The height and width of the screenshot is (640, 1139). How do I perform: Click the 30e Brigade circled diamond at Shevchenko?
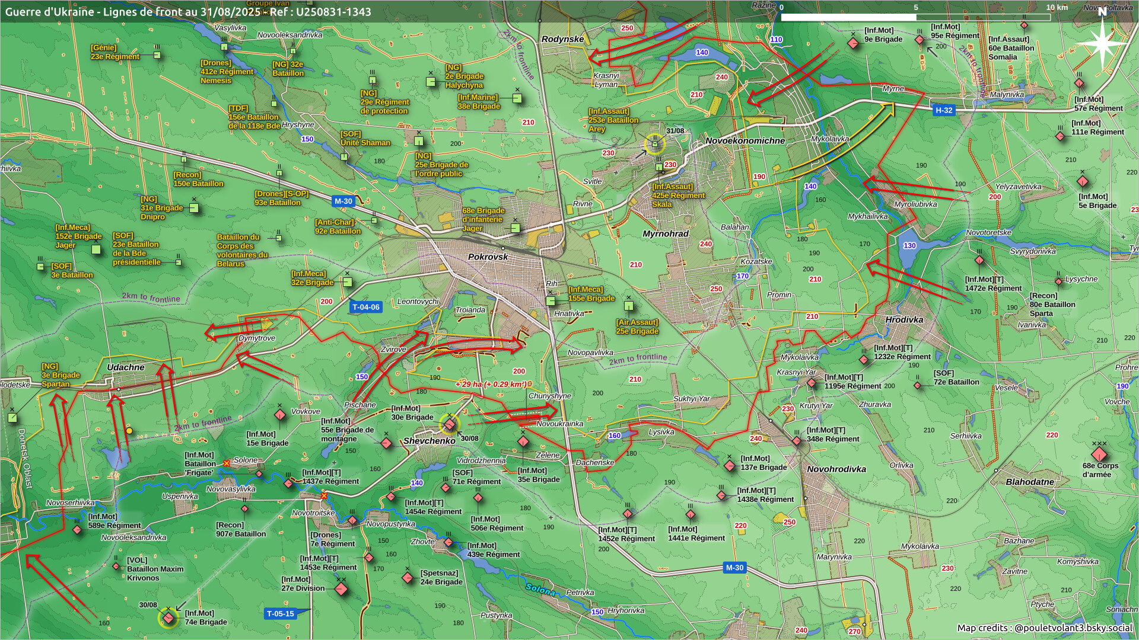(x=450, y=424)
